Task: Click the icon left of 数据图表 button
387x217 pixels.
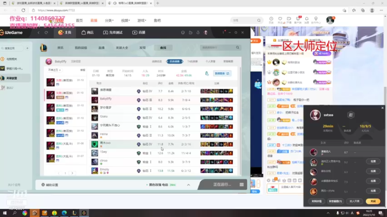Action: click(x=207, y=73)
